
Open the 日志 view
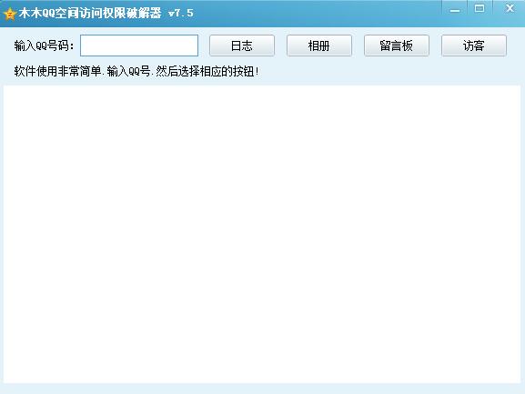click(242, 45)
